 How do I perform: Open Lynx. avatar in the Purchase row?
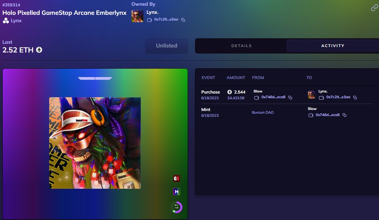(311, 95)
